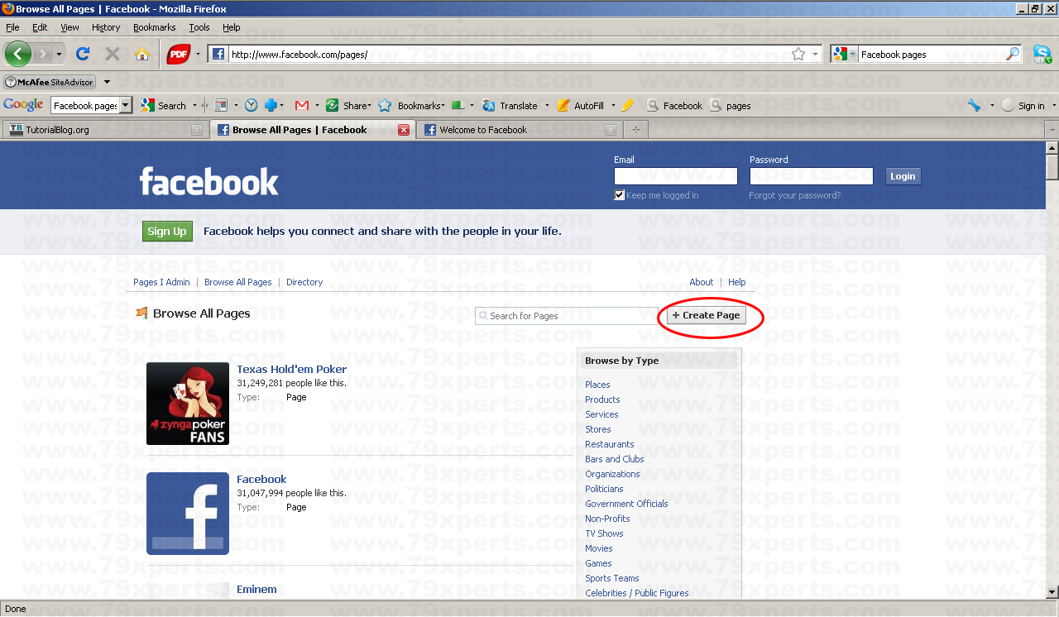Screen dimensions: 1059x617
Task: Click the clock icon in Google toolbar
Action: (251, 105)
